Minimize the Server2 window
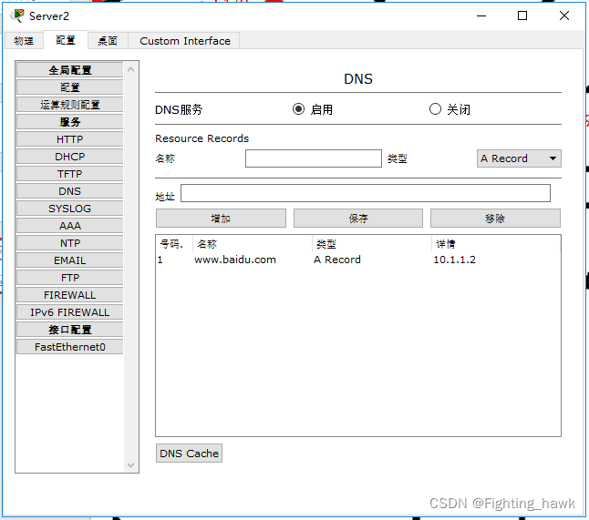This screenshot has height=520, width=589. [481, 15]
